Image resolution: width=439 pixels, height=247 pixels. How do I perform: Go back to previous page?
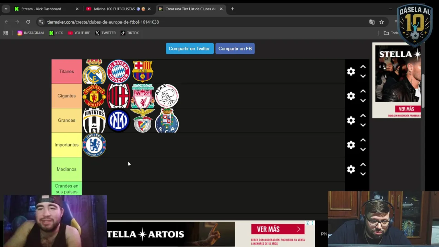coord(6,22)
